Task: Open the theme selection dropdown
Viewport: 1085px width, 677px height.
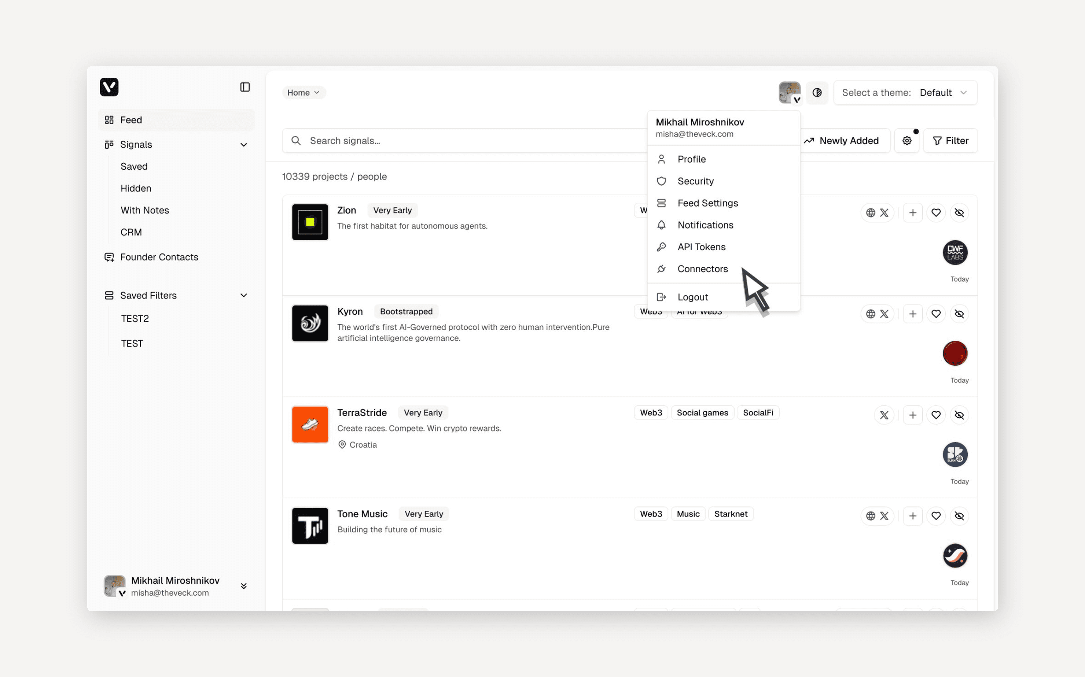Action: coord(905,93)
